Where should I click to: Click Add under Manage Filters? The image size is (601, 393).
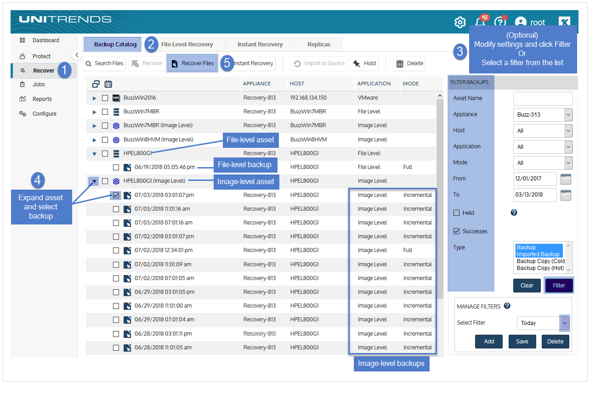coord(489,341)
